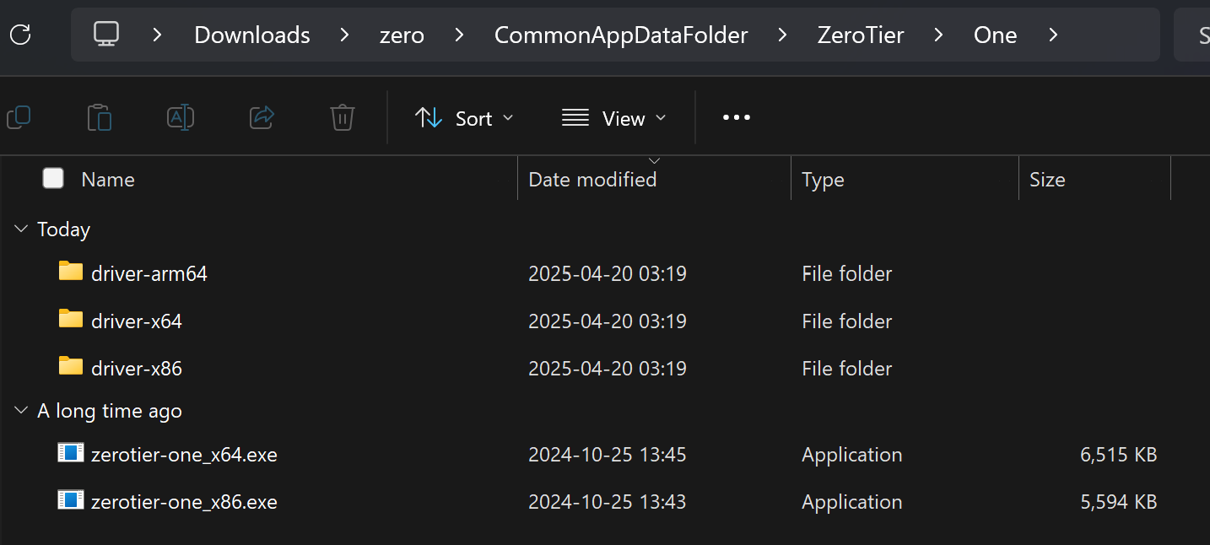Click the driver-x86 folder icon
This screenshot has height=545, width=1210.
point(71,366)
